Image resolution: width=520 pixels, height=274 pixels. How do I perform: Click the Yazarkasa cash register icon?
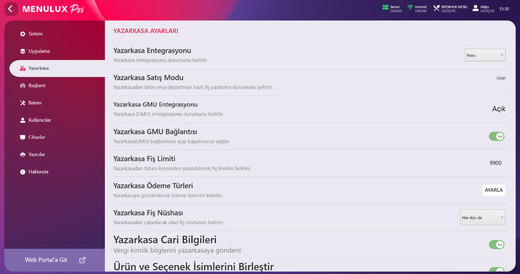click(x=22, y=68)
